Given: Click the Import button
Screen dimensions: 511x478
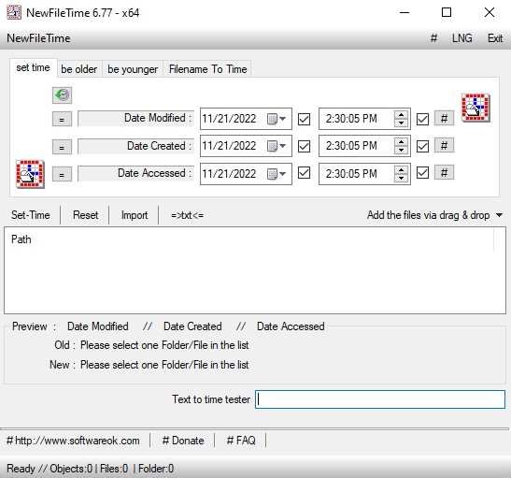Looking at the screenshot, I should point(135,215).
